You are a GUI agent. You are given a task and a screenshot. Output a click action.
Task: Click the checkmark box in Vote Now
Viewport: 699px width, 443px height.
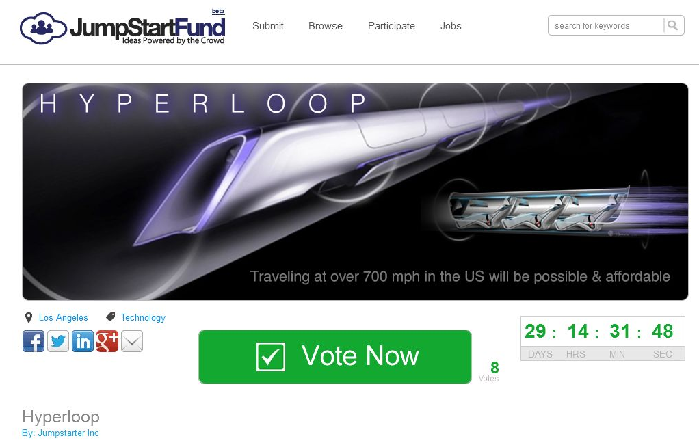(x=271, y=357)
